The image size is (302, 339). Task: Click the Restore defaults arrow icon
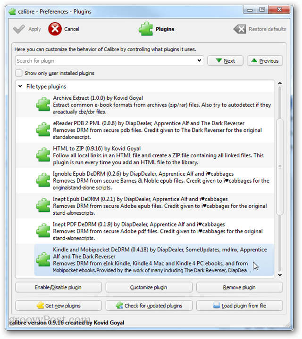(240, 29)
